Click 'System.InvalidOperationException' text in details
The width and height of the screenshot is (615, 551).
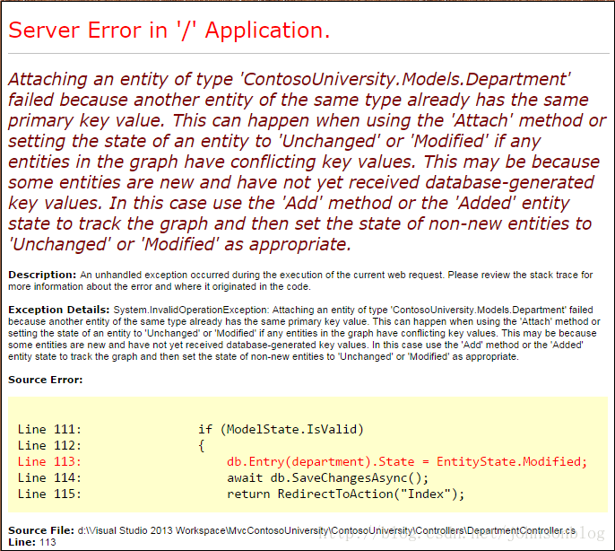[191, 310]
